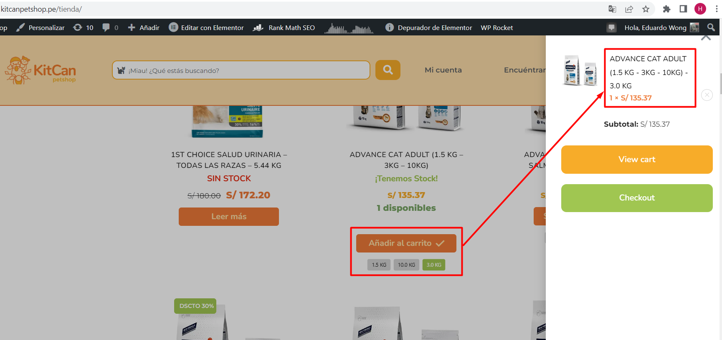Open 1ST CHOICE SALUD URINARIA product title

(229, 160)
